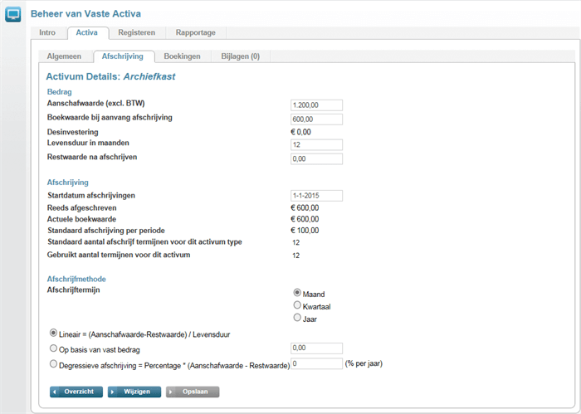
Task: Click the Gebruikt aantal termijnen value 12
Action: click(x=295, y=256)
